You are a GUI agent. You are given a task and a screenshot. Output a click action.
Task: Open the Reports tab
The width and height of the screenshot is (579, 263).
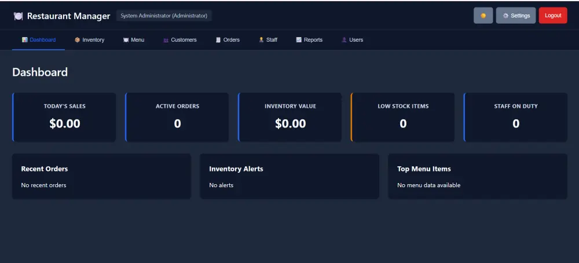[309, 40]
